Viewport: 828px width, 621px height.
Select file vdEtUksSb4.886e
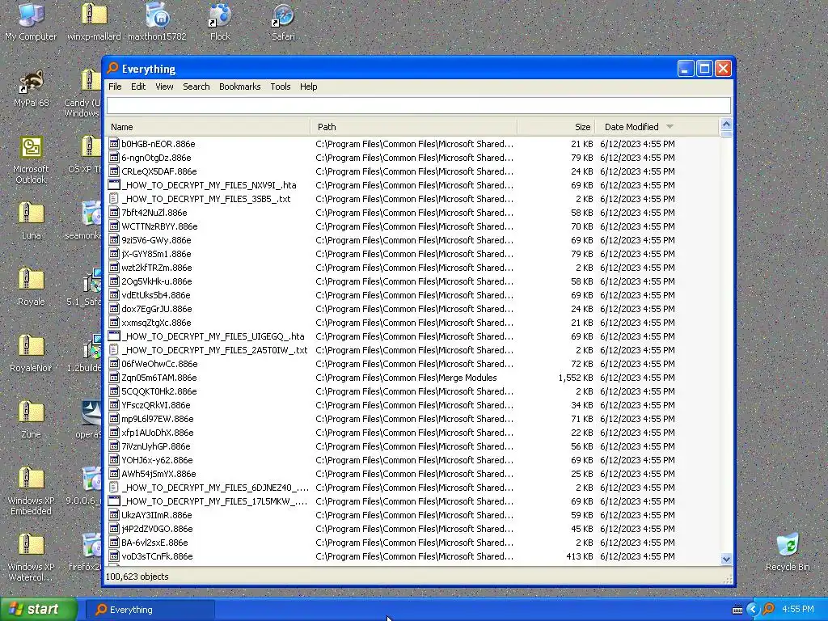tap(156, 294)
